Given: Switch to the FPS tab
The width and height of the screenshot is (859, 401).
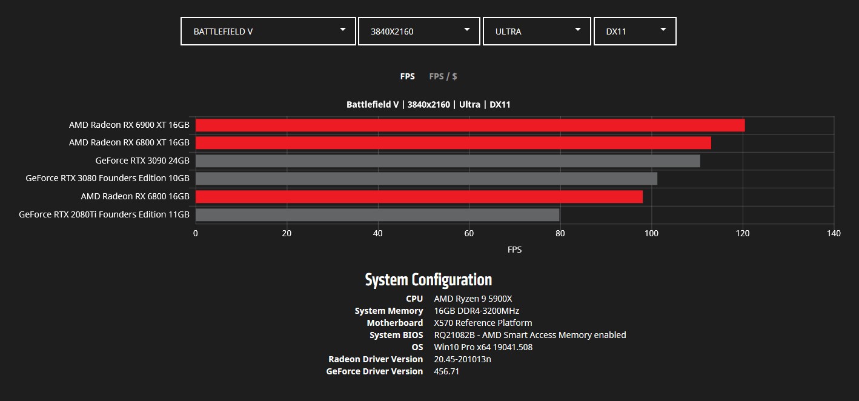Looking at the screenshot, I should pos(407,76).
